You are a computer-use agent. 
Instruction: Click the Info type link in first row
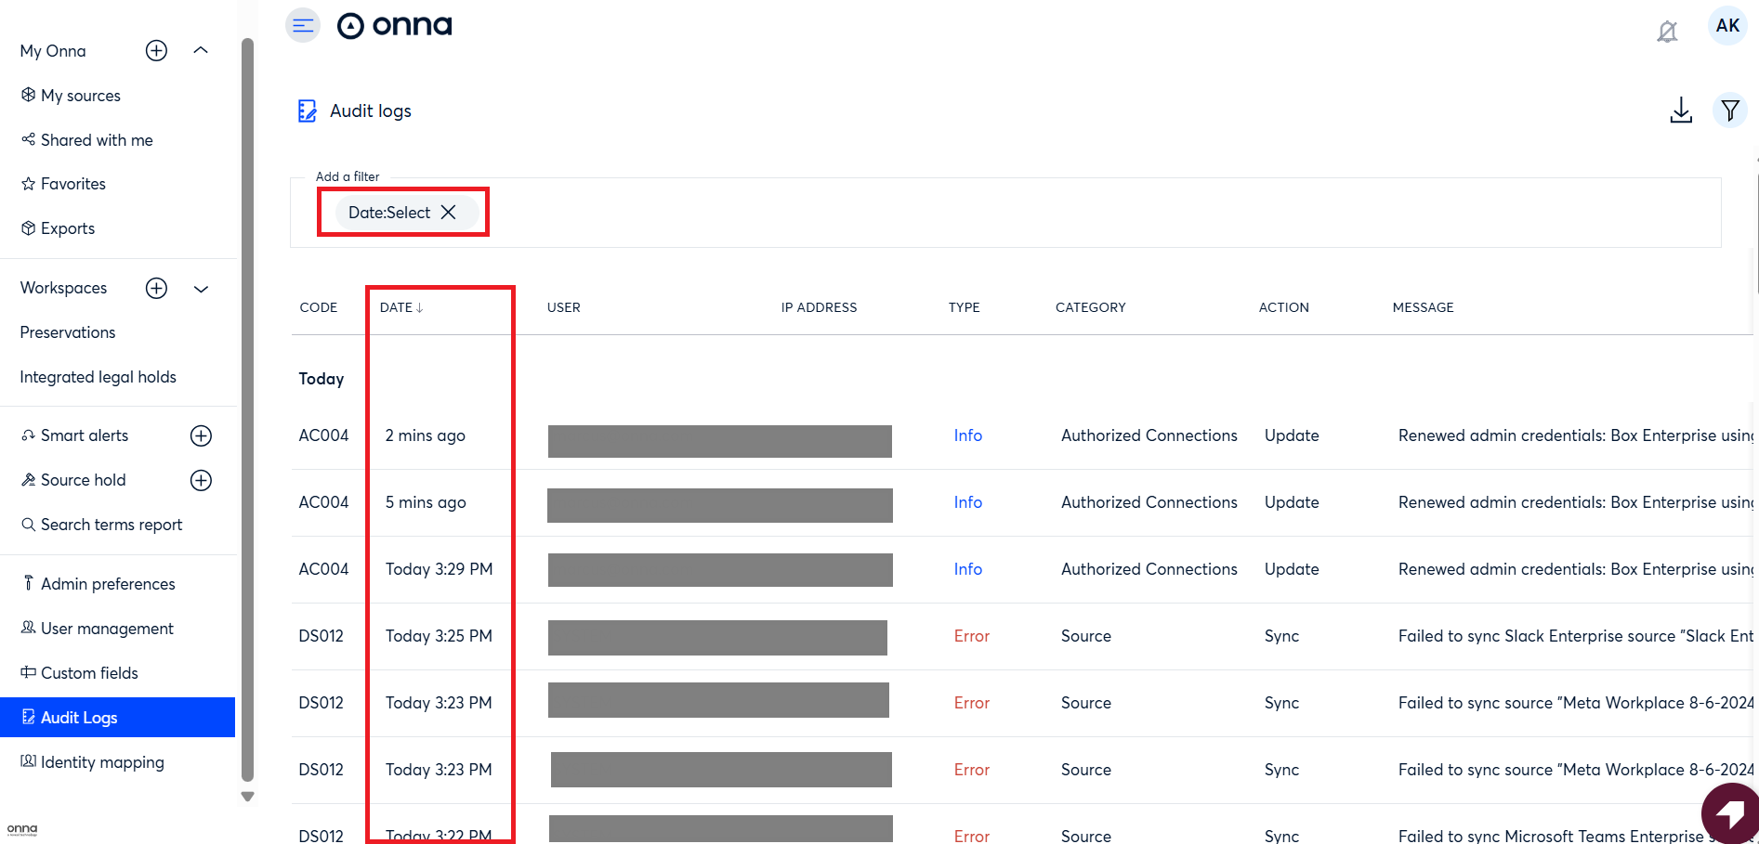[967, 435]
